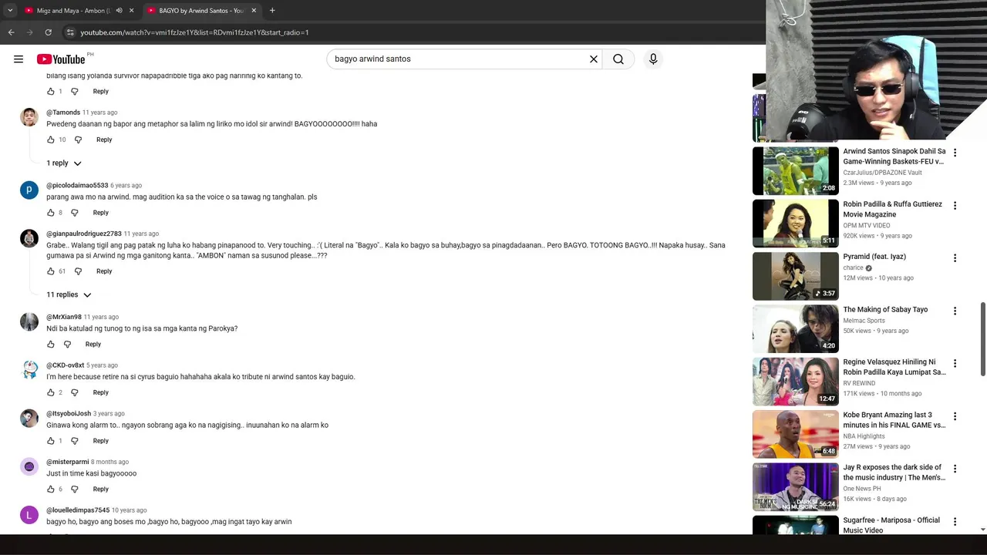Click the magnifier search button
Viewport: 987px width, 555px height.
[618, 59]
